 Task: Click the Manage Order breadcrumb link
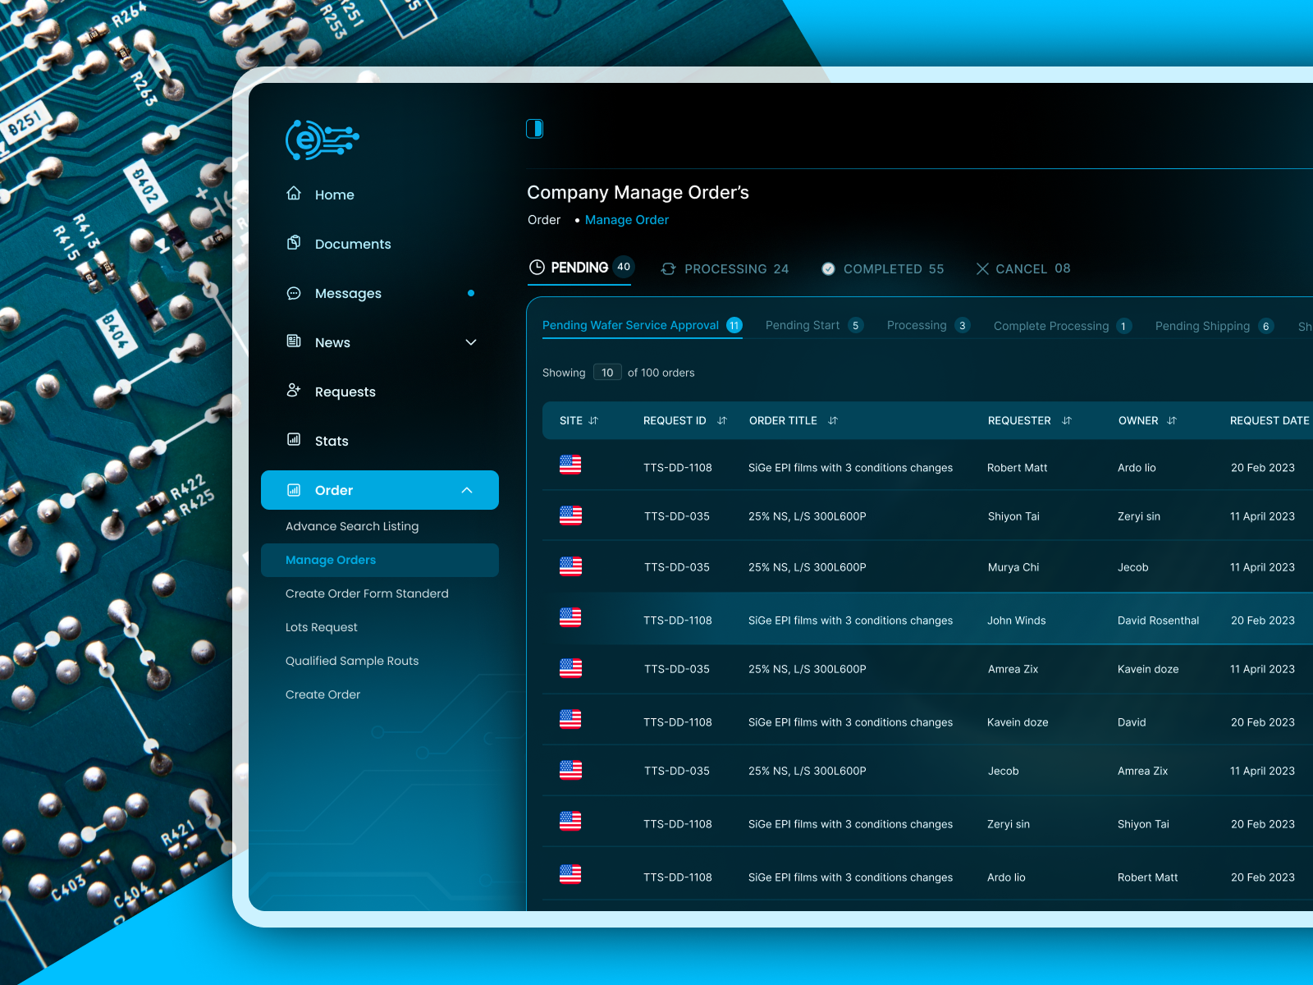pos(626,219)
